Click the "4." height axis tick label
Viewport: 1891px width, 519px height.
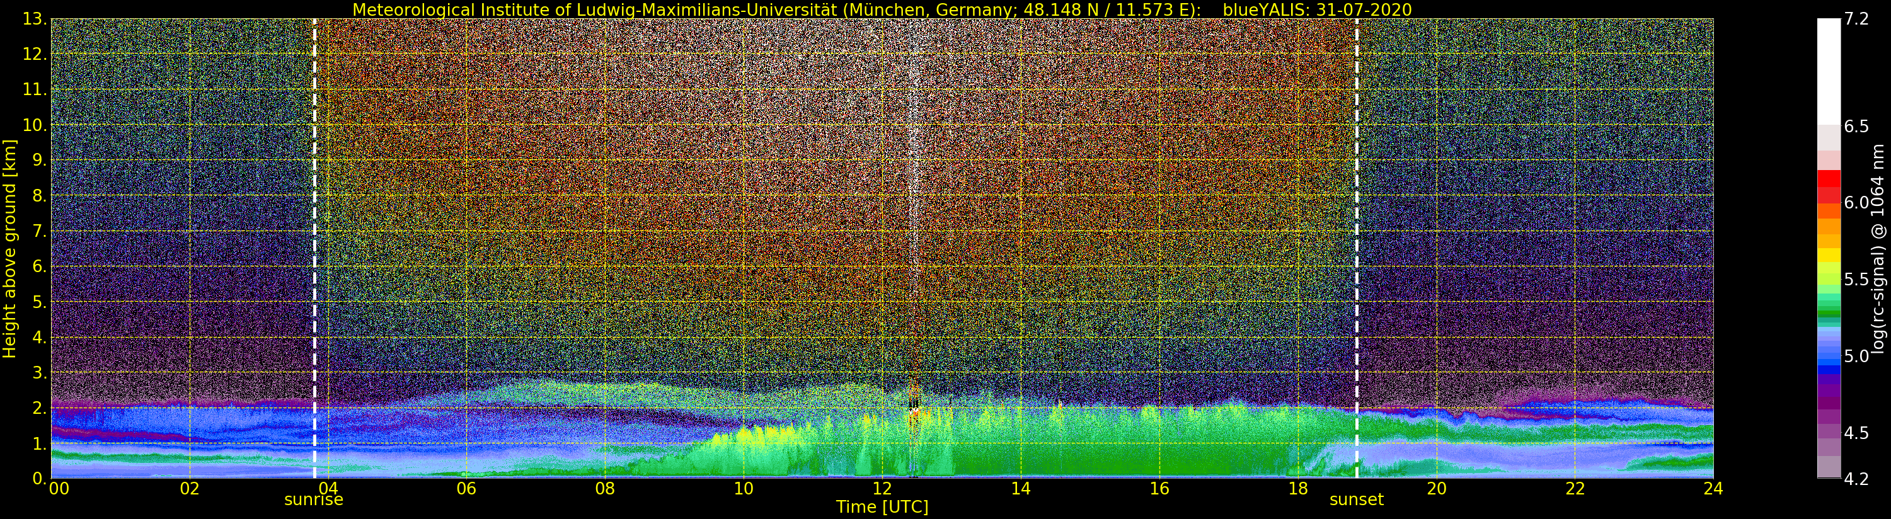pos(39,337)
